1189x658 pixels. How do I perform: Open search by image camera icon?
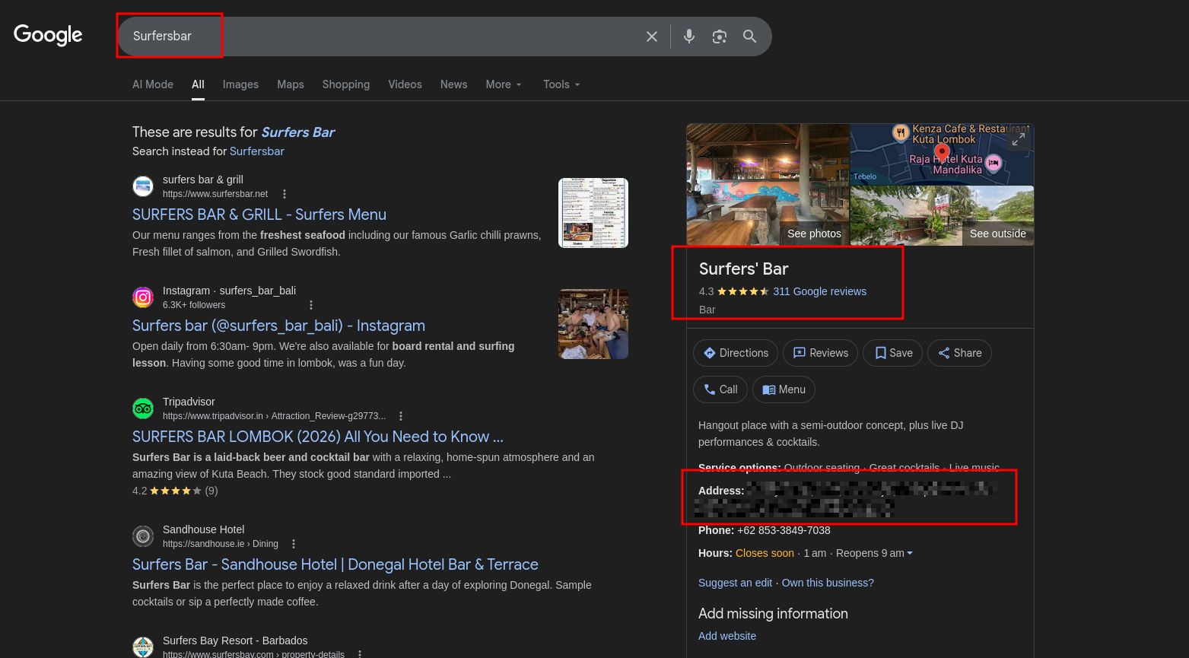click(x=720, y=37)
